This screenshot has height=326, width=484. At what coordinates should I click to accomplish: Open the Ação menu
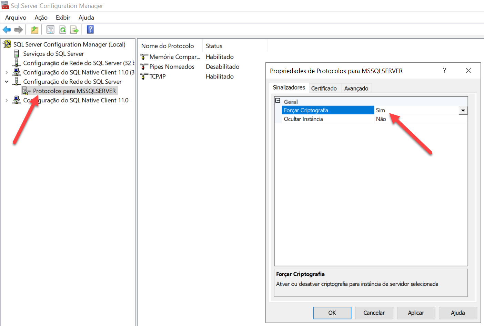tap(41, 18)
